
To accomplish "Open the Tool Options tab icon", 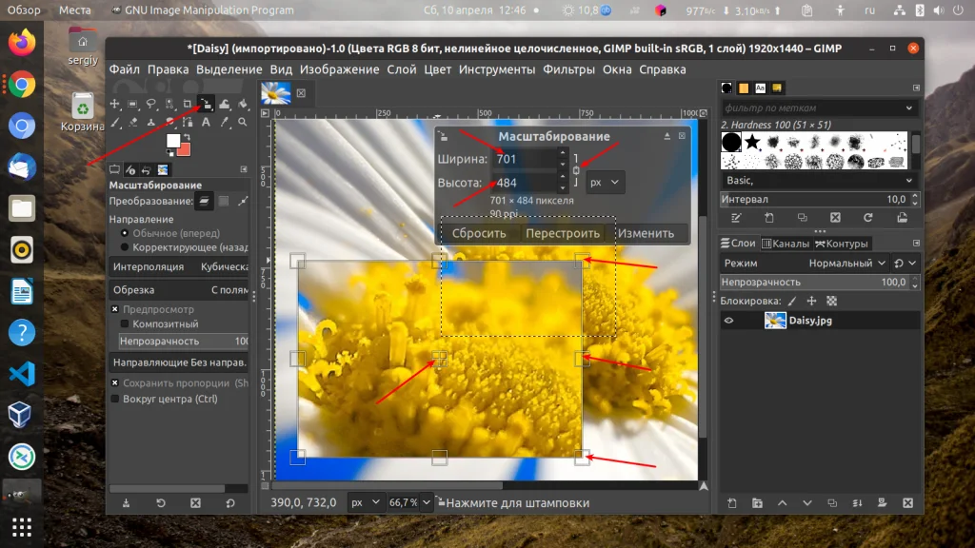I will point(113,167).
